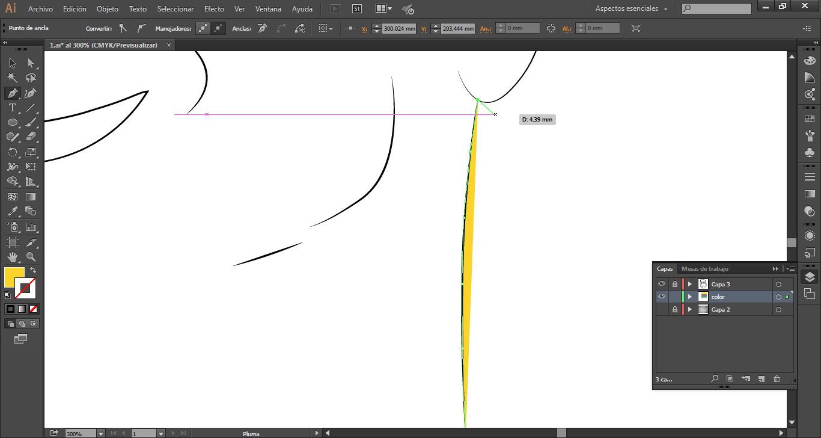This screenshot has width=821, height=438.
Task: Click the Magic Wand tool
Action: (x=12, y=78)
